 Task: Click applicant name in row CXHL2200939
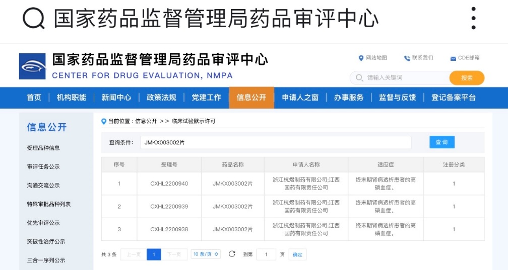(x=306, y=206)
